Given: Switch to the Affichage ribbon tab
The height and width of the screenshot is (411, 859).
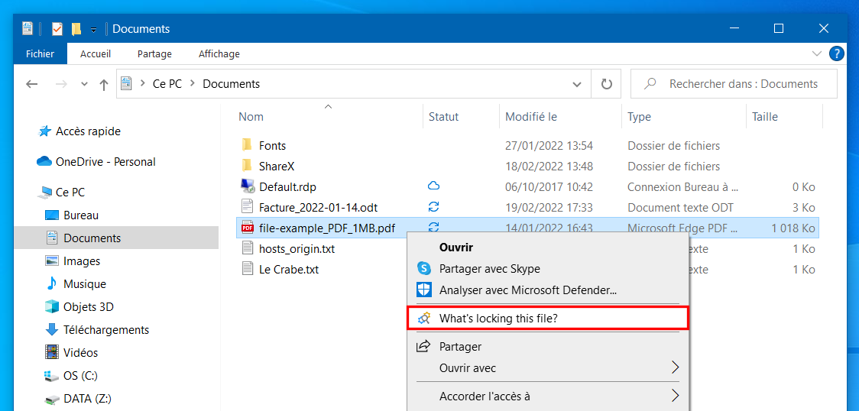Looking at the screenshot, I should pyautogui.click(x=219, y=53).
